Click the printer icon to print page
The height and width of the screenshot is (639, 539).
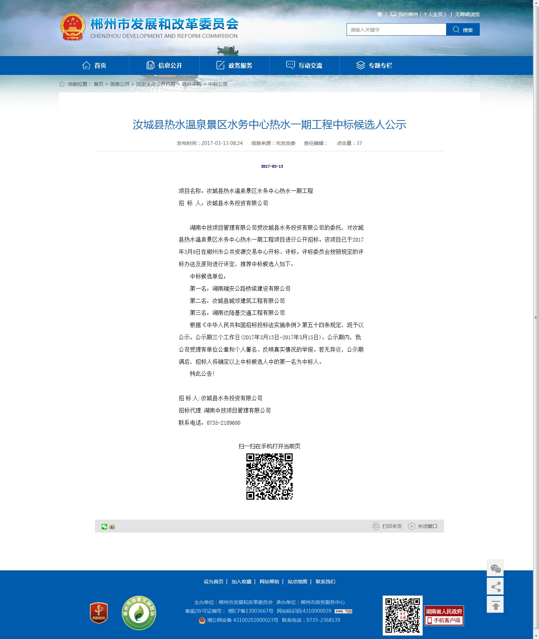click(x=376, y=526)
